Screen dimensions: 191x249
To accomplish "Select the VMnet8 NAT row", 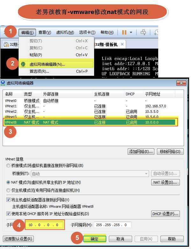I will 89,122.
